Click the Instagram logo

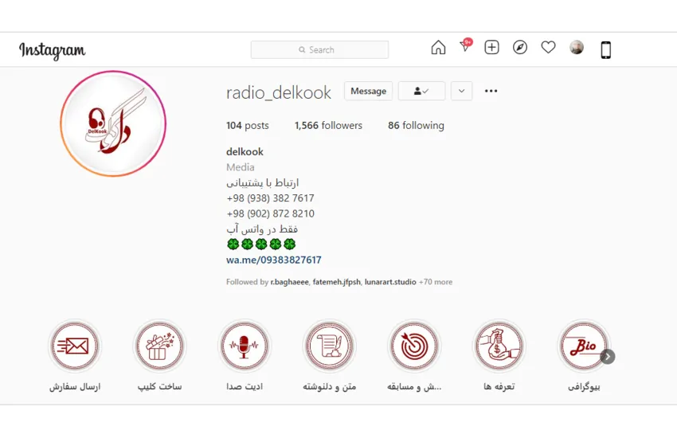[53, 50]
